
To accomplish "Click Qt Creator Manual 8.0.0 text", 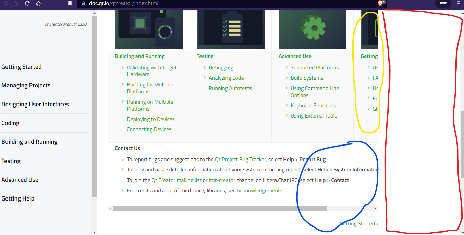I will click(65, 24).
